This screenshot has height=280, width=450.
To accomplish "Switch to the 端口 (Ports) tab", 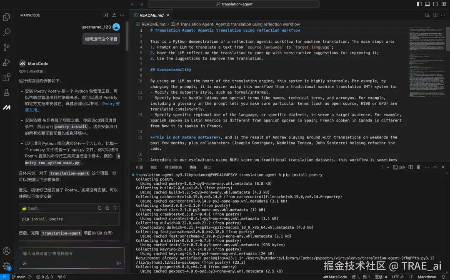I will [207, 167].
